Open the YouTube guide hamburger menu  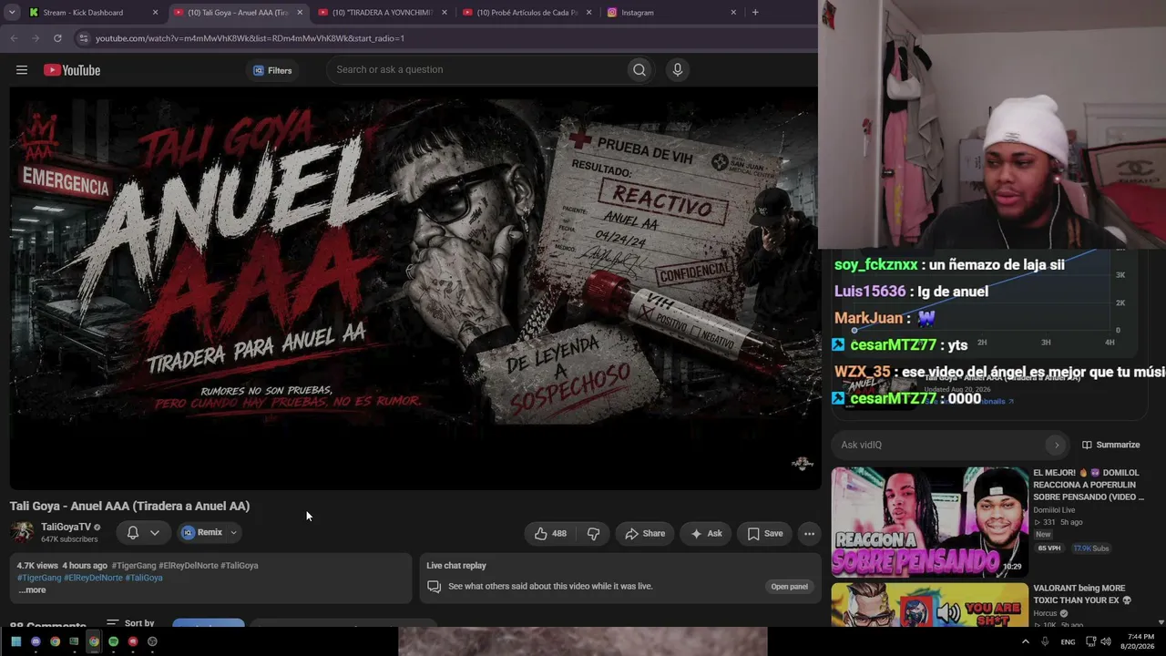tap(22, 70)
